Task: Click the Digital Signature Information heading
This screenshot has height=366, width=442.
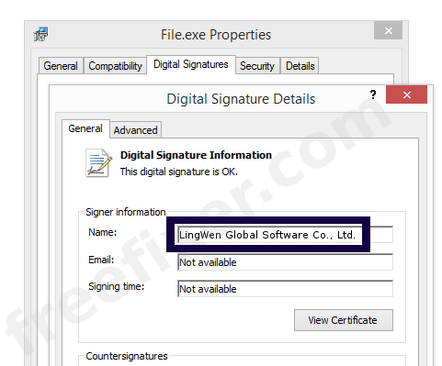Action: pos(196,155)
